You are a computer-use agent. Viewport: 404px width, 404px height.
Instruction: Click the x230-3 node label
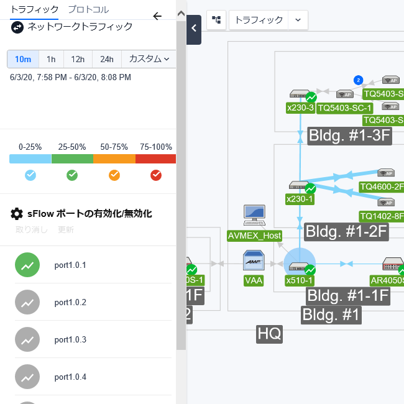300,108
